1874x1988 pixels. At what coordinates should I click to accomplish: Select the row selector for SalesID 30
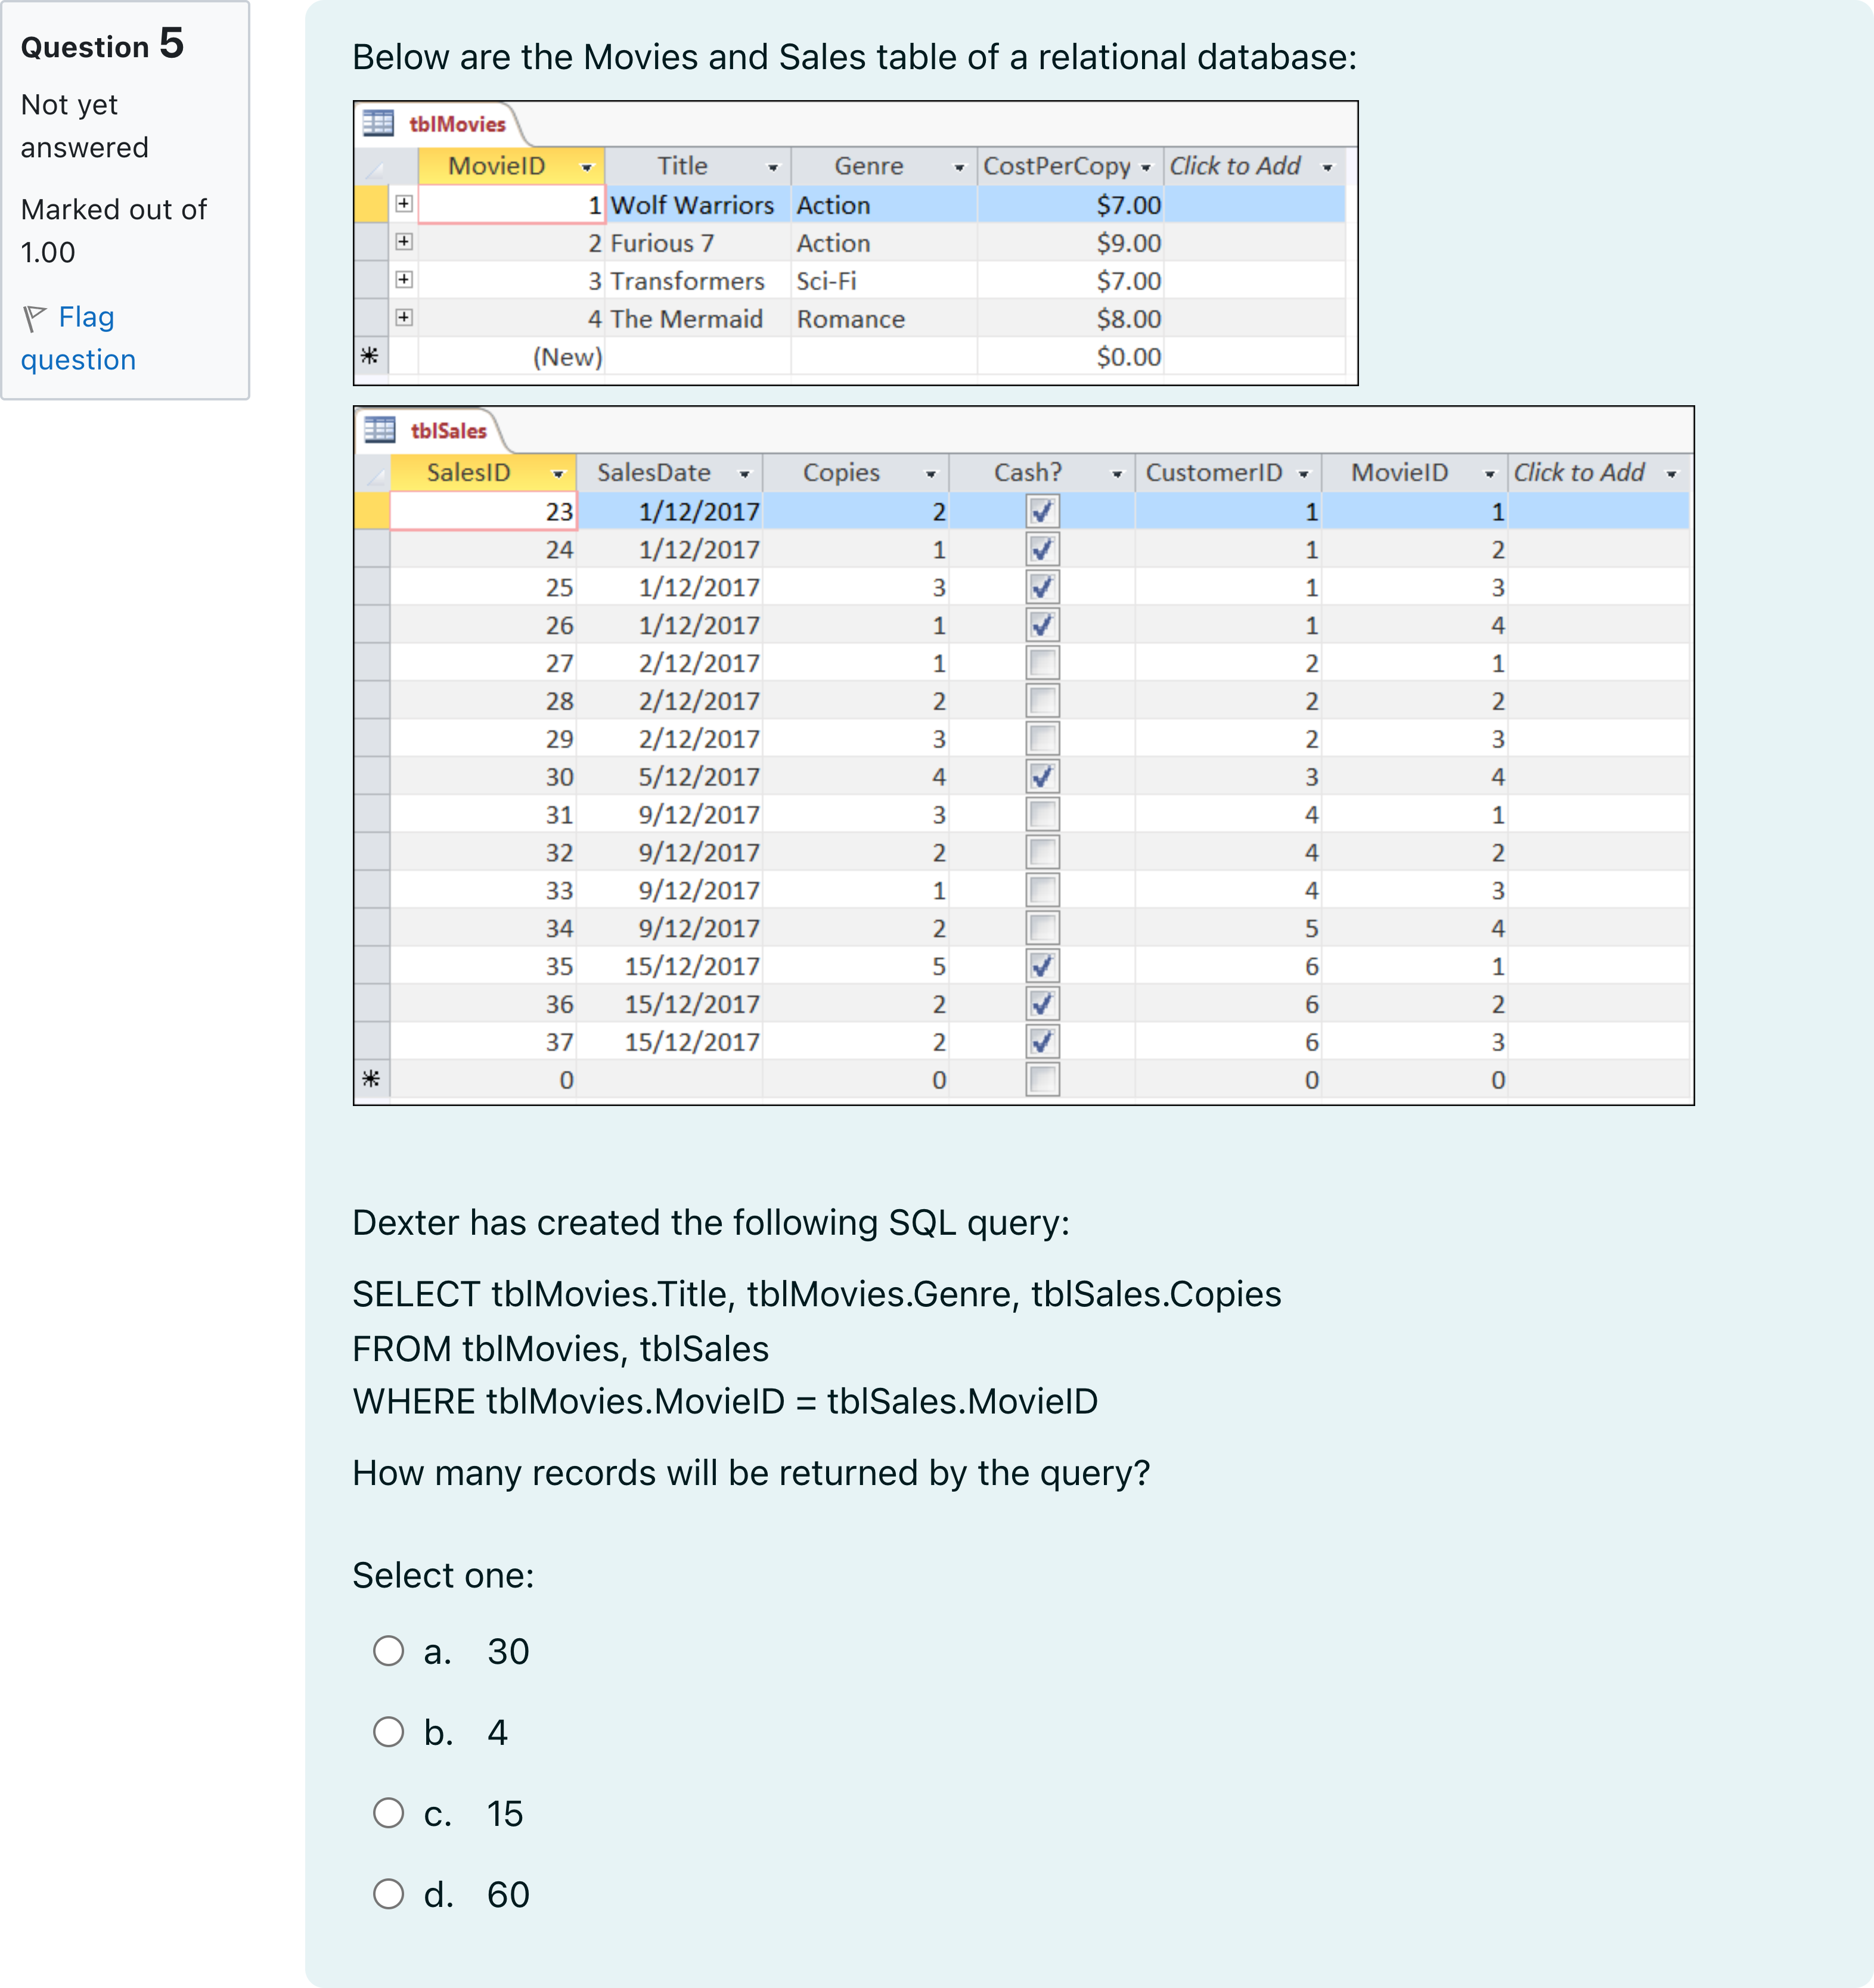(x=372, y=777)
